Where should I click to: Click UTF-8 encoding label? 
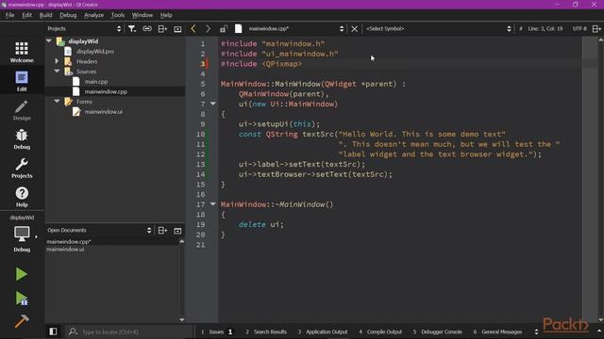579,29
